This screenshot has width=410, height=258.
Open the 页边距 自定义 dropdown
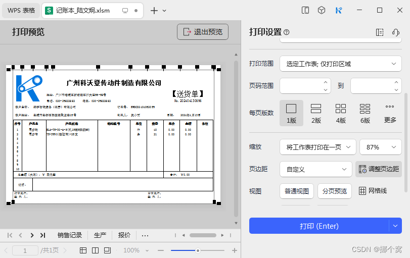tap(316, 169)
